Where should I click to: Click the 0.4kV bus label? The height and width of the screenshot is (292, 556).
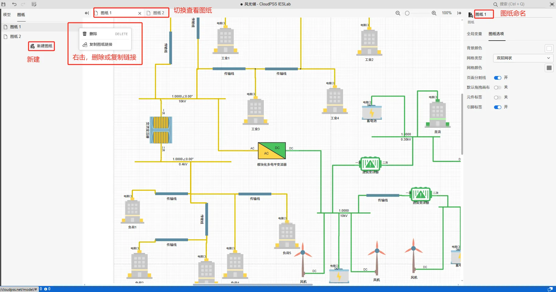click(x=183, y=164)
